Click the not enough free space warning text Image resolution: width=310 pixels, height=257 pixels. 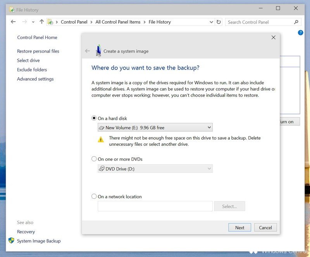pos(185,141)
